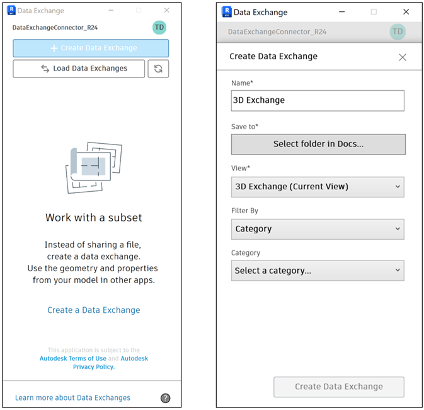Click the bottom Create Data Exchange submit button

(339, 387)
